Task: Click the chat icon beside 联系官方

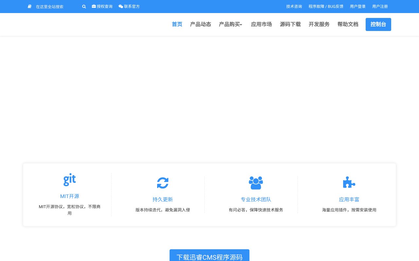Action: point(121,6)
